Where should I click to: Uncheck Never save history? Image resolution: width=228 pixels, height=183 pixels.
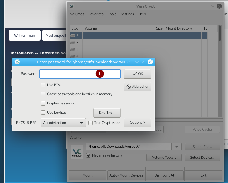[x=88, y=155]
